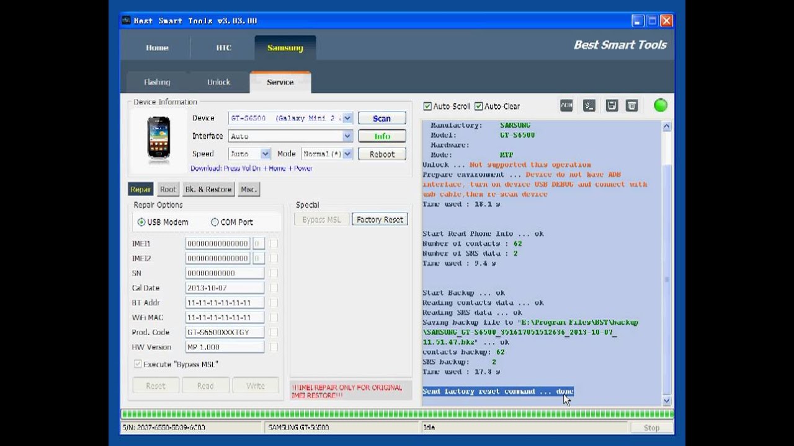Click the BT Addr input field

225,303
